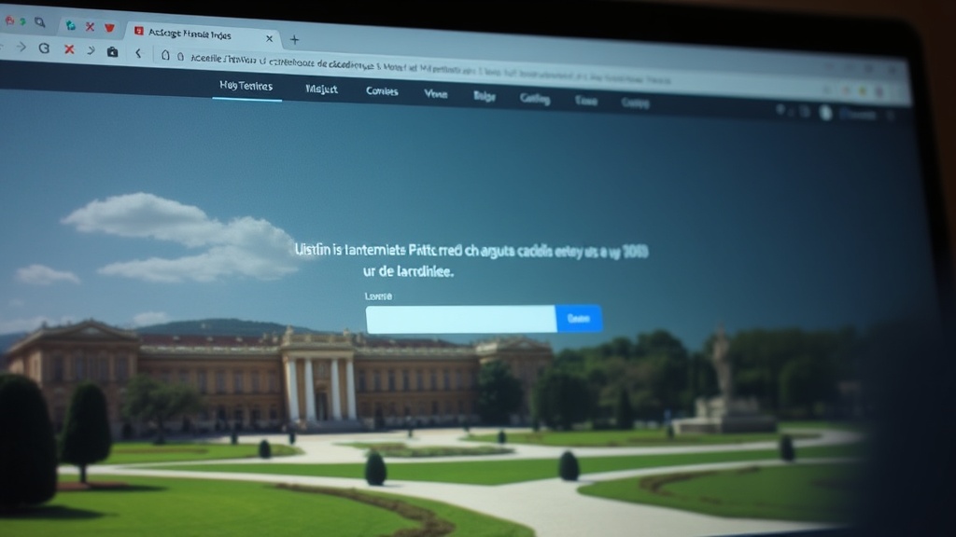Open the fourth site nav item 'Vme'
Image resolution: width=956 pixels, height=537 pixels.
[x=435, y=94]
